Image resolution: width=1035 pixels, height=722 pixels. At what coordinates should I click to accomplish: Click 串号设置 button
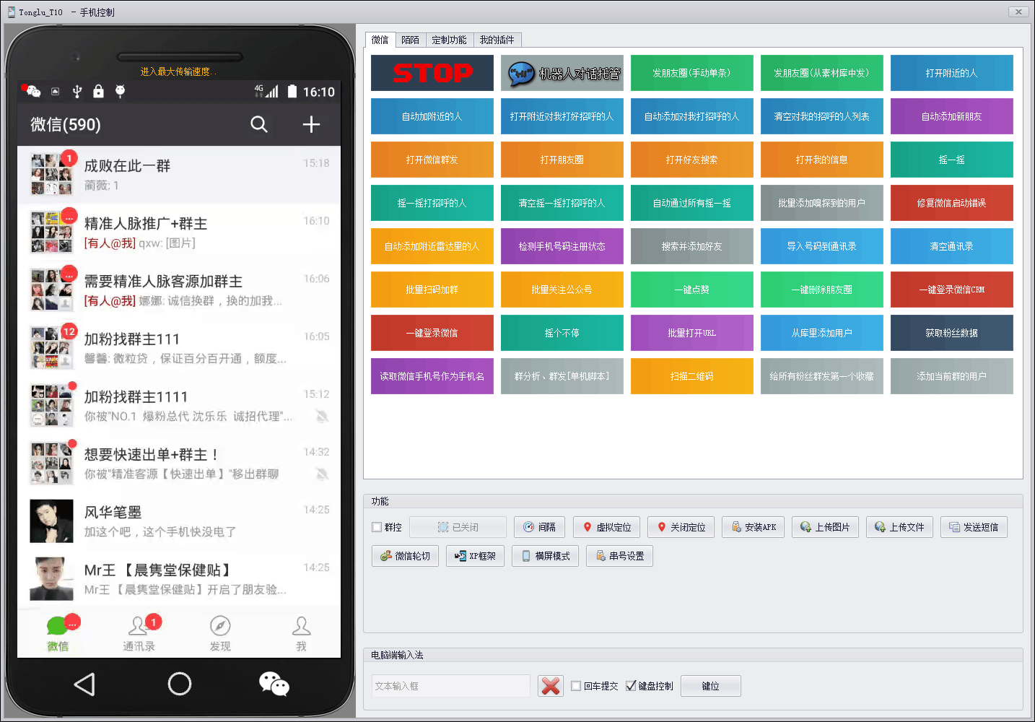(x=620, y=556)
